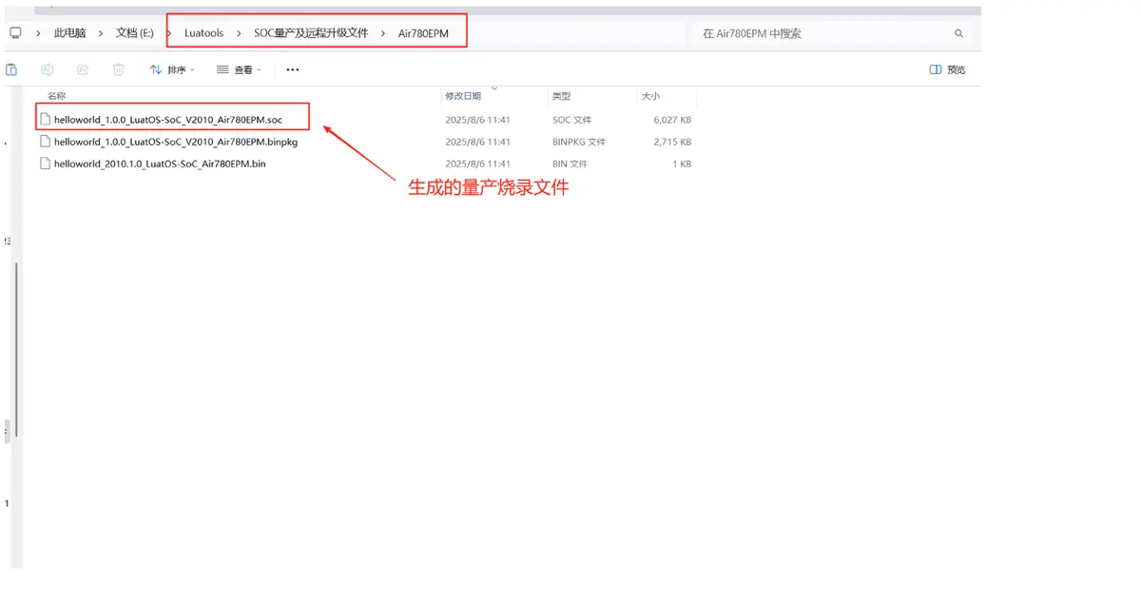This screenshot has width=1141, height=597.
Task: Click the monitor icon in the address bar
Action: pos(15,32)
